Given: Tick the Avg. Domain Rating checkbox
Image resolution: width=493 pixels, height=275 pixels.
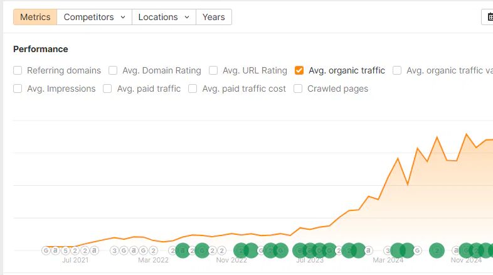Looking at the screenshot, I should (113, 70).
